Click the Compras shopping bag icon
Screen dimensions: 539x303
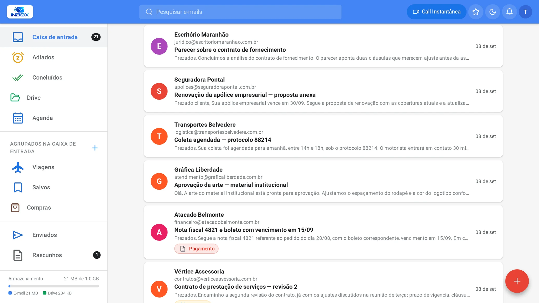click(15, 208)
